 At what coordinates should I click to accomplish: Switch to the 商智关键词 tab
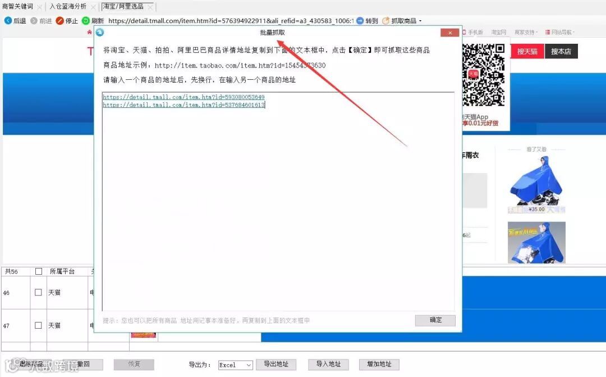(x=18, y=7)
